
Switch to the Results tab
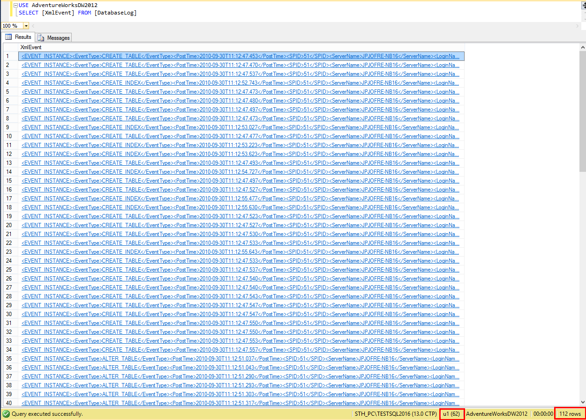point(18,37)
